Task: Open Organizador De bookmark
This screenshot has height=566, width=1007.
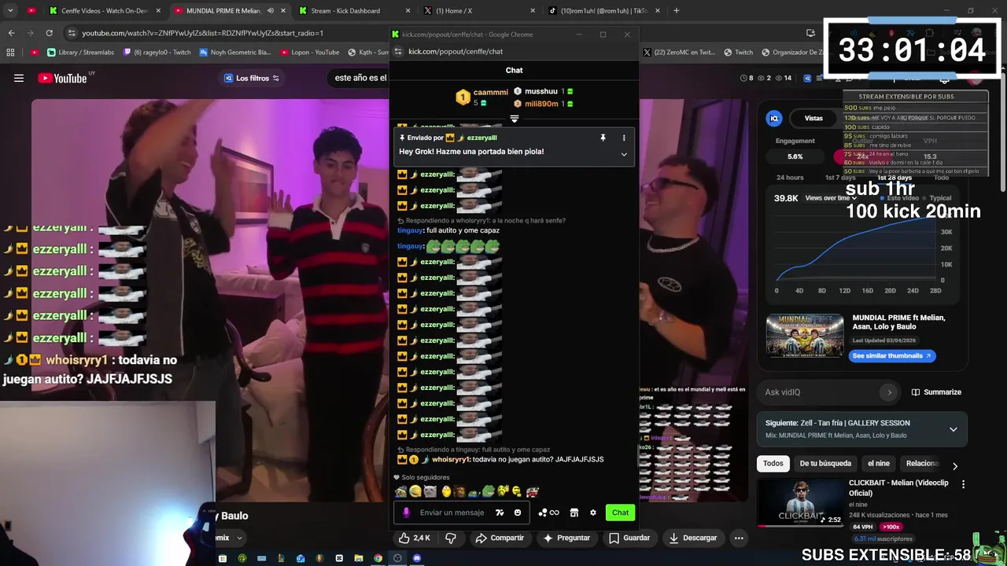Action: point(798,53)
